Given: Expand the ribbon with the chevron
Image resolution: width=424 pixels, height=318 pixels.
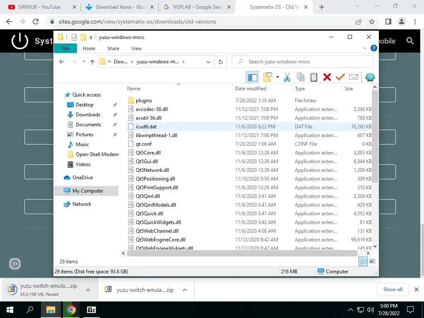Looking at the screenshot, I should click(x=364, y=48).
